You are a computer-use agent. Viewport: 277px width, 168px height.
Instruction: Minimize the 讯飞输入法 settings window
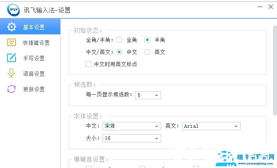click(260, 7)
